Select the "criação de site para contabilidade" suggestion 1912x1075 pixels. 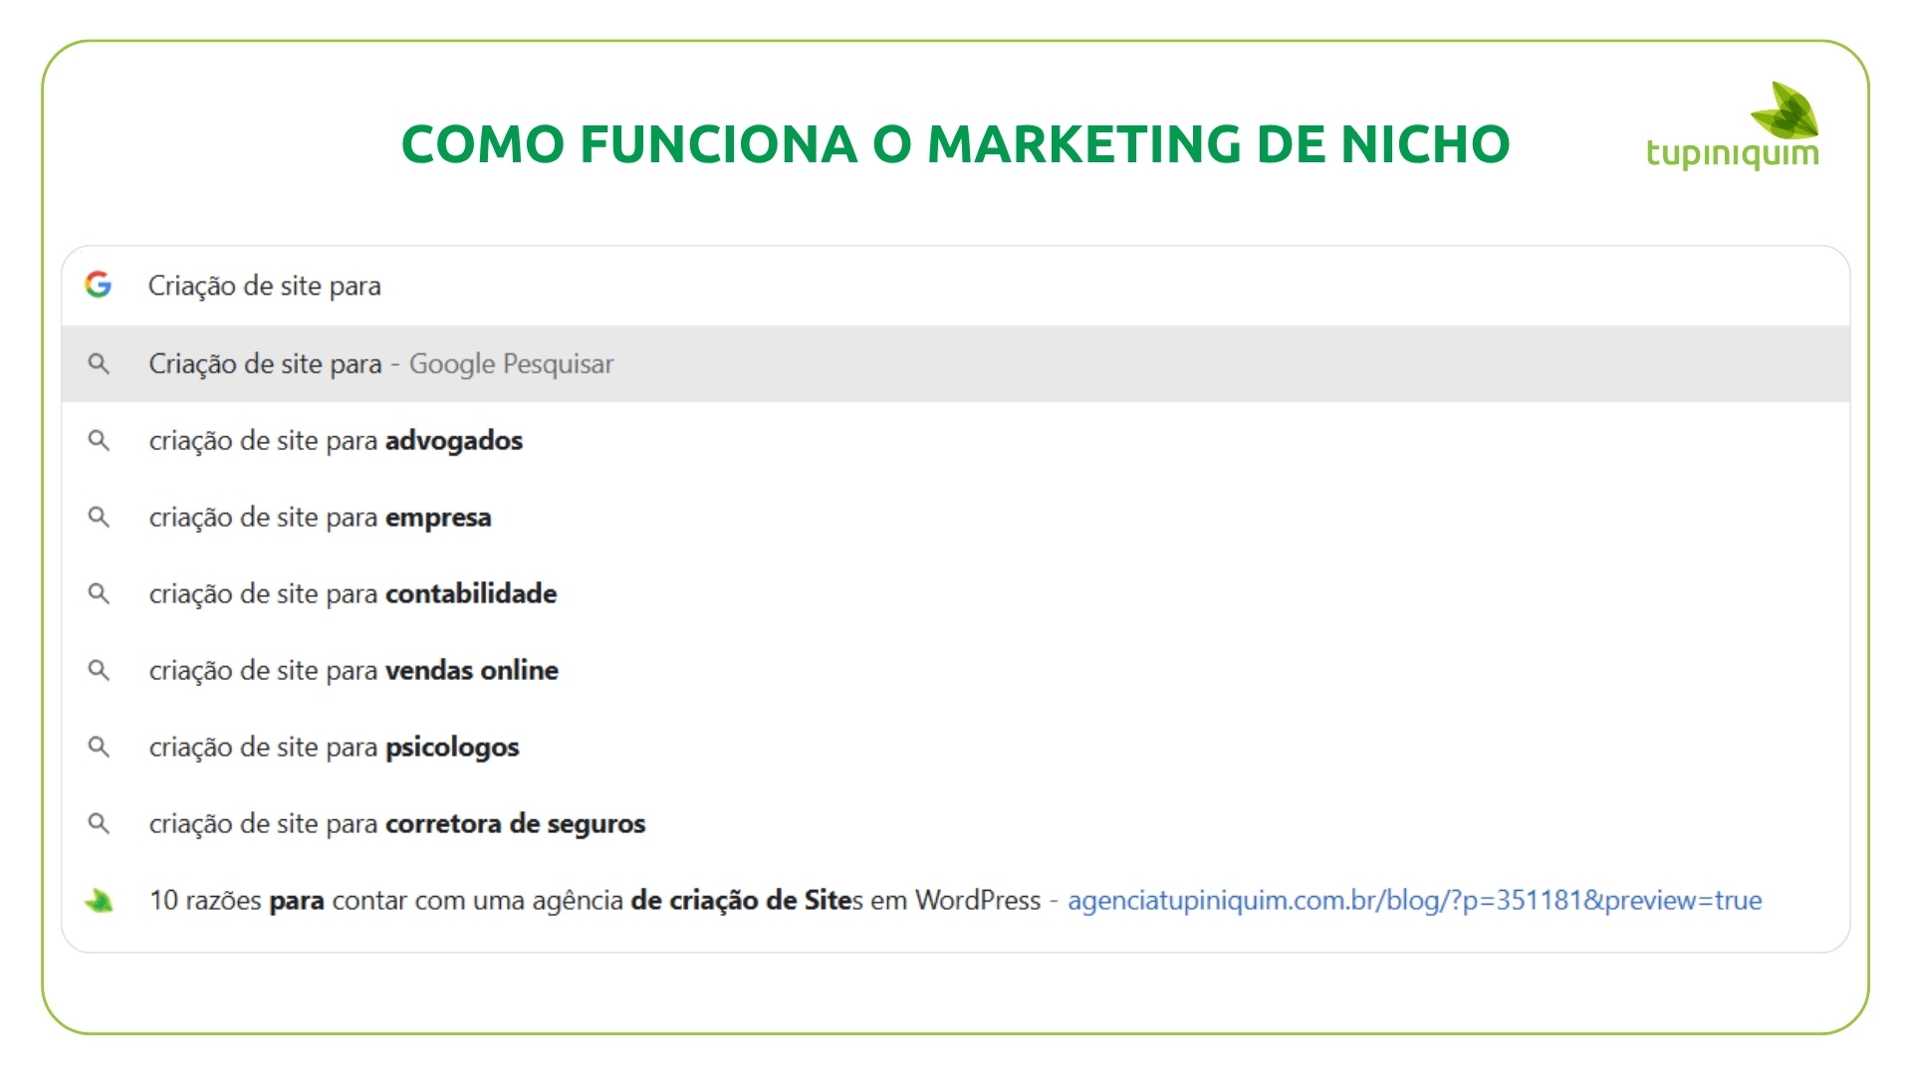[x=354, y=593]
